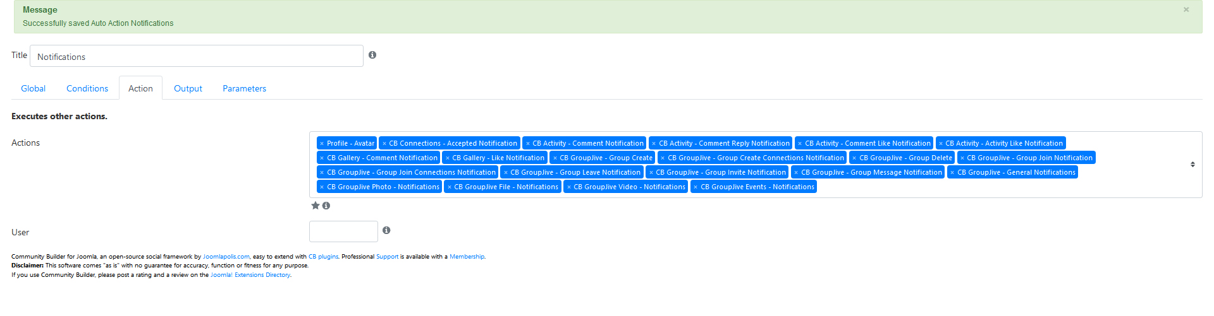Remove the CB GroupJive - Group Join Notification tag
The width and height of the screenshot is (1214, 316).
point(962,158)
